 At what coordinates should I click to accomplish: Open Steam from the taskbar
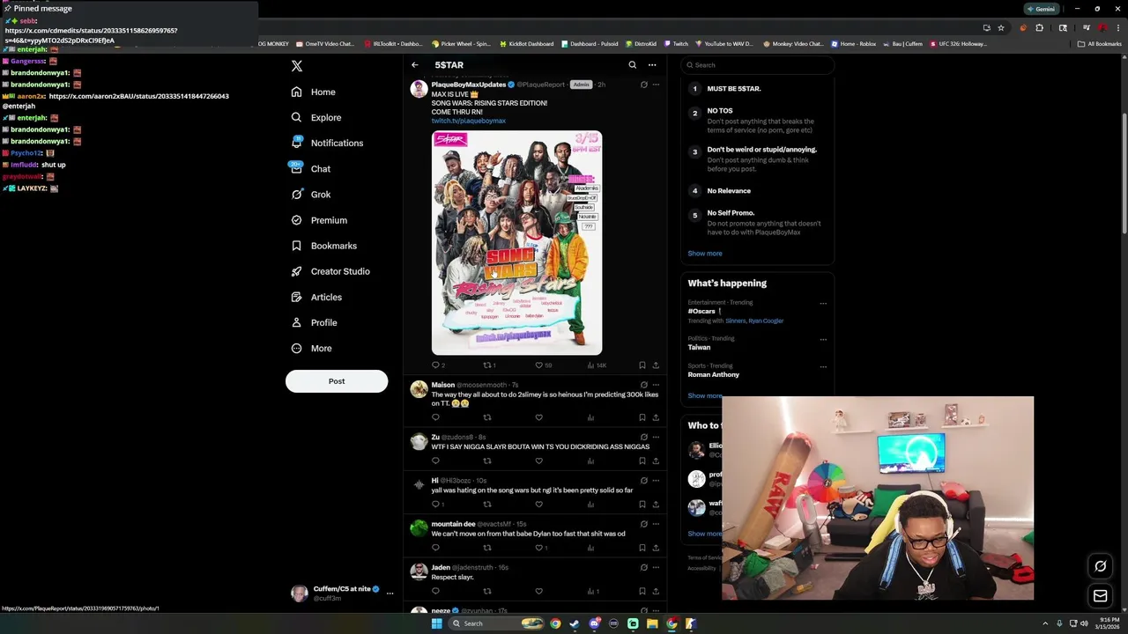point(575,623)
